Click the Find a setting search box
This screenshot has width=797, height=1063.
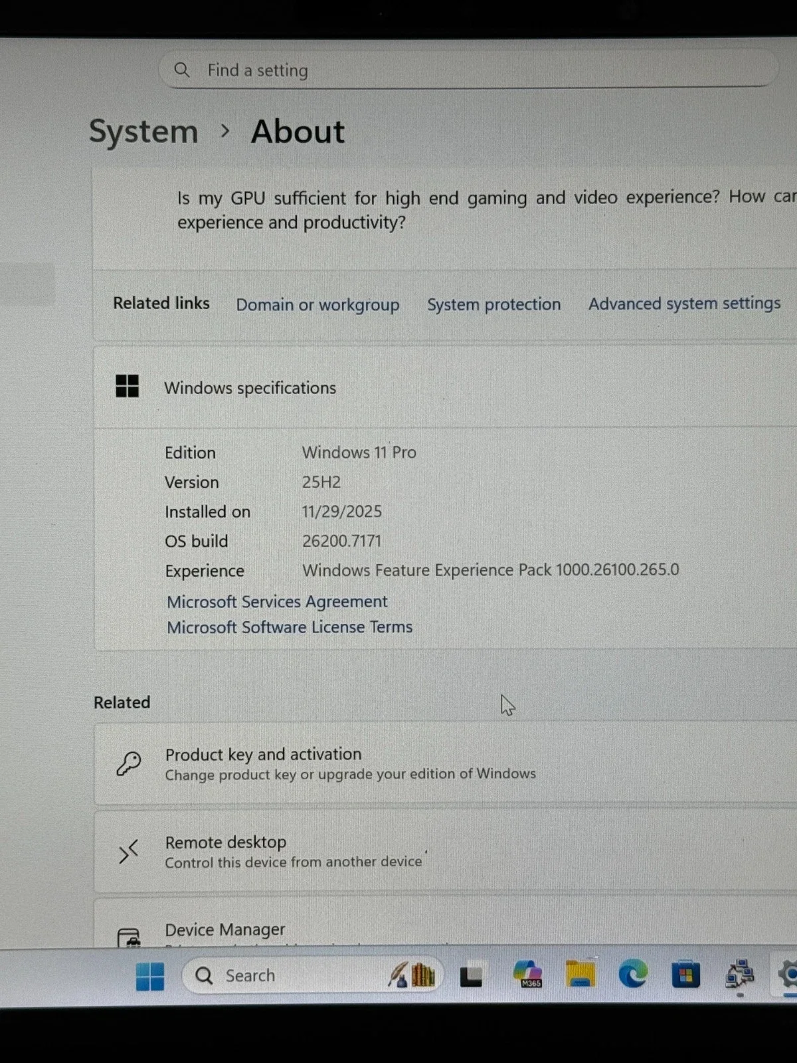[468, 70]
